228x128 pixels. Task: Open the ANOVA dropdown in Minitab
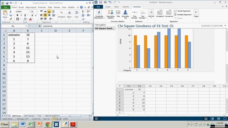(x=151, y=14)
